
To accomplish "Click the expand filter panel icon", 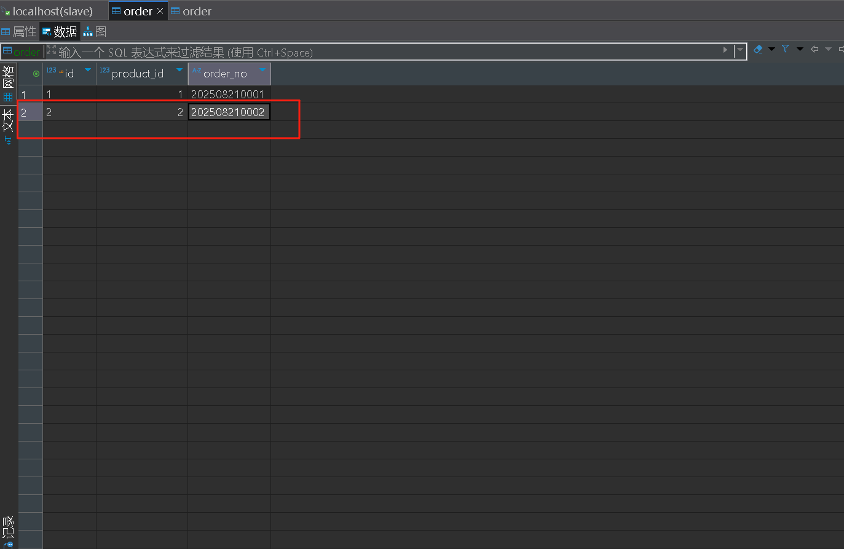I will tap(52, 50).
